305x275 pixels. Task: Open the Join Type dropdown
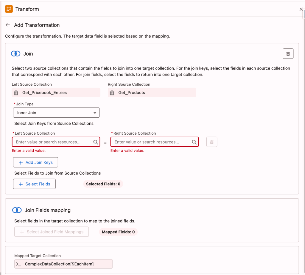pos(95,113)
